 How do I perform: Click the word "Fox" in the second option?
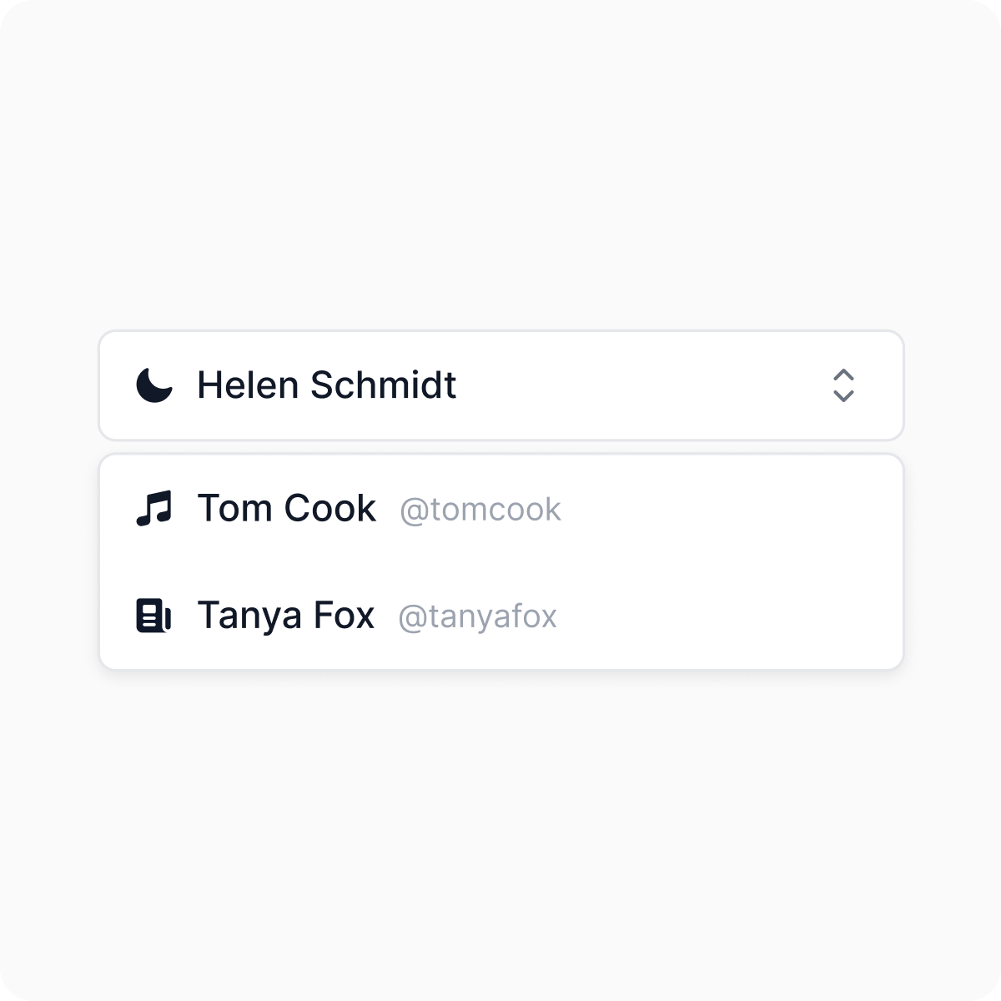pos(344,616)
